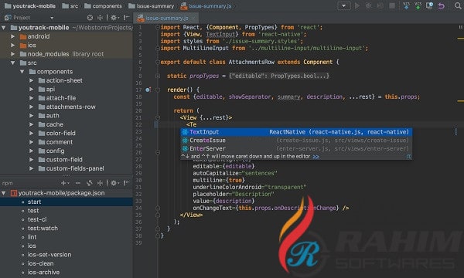Expand the android folder
The height and width of the screenshot is (278, 464).
12,36
